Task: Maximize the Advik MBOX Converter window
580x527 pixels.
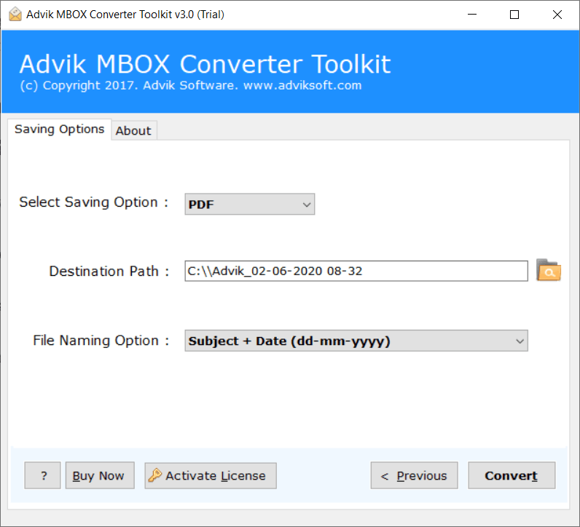Action: coord(514,15)
